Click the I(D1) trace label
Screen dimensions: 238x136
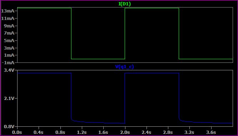(x=124, y=4)
